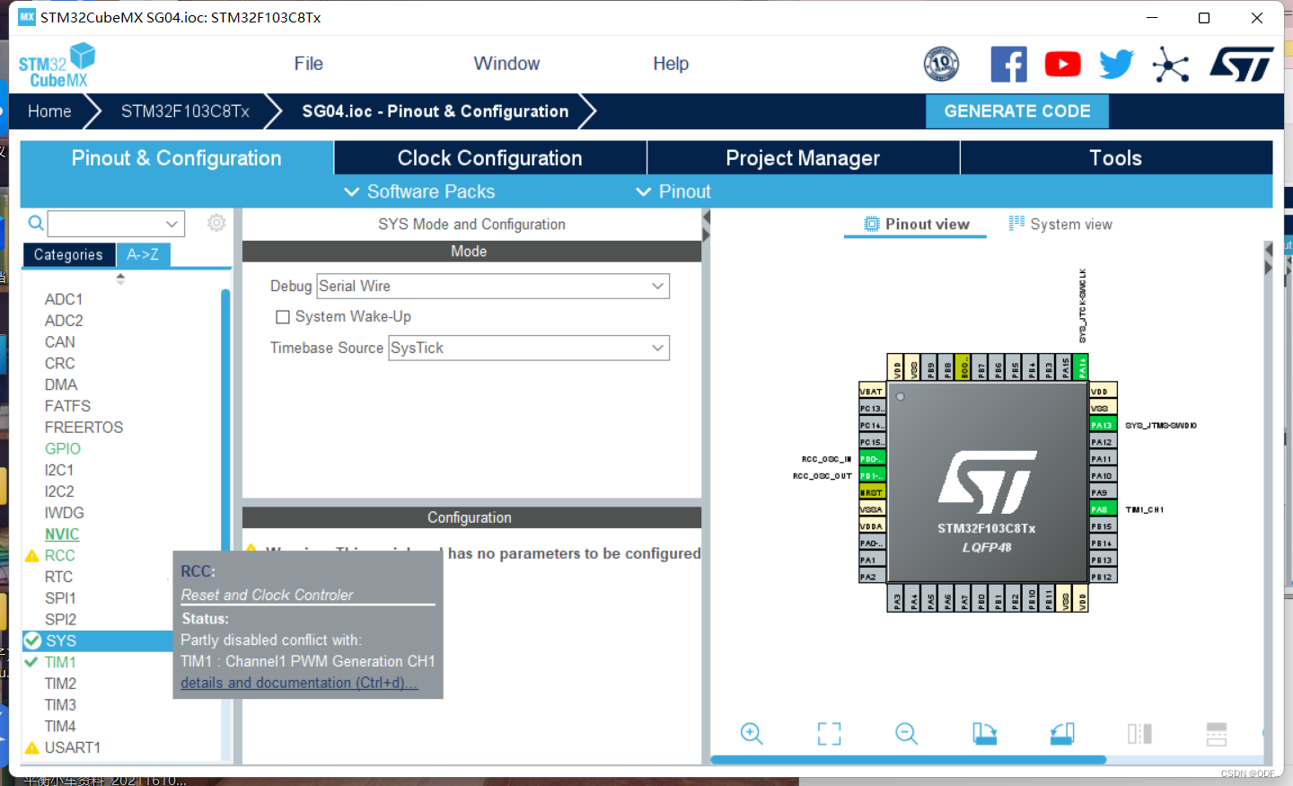
Task: Open the ST Twitter icon
Action: click(x=1116, y=64)
